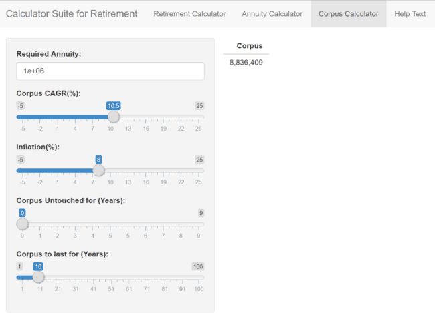The image size is (435, 313).
Task: Click the 81 tick on Corpus to last slider
Action: tap(165, 289)
